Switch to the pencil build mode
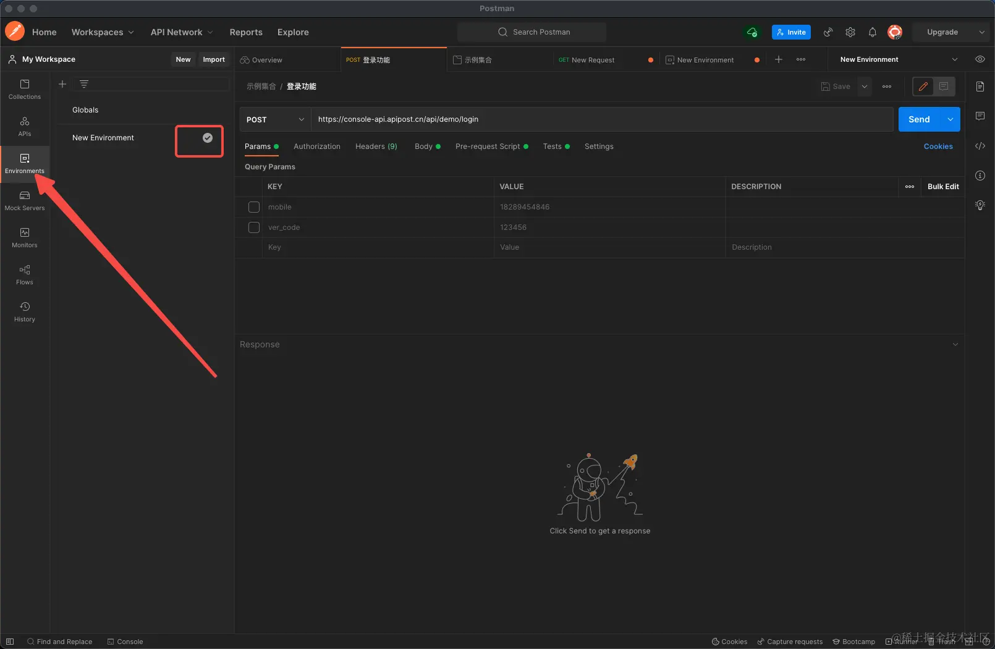Viewport: 995px width, 649px height. 923,87
